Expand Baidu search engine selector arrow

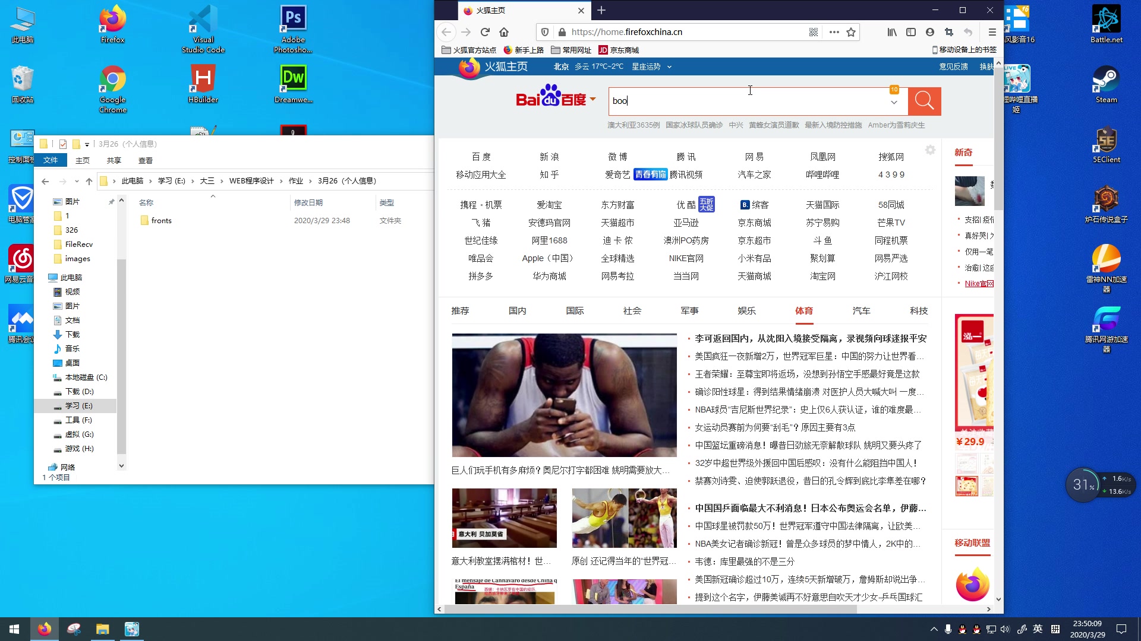click(x=592, y=99)
